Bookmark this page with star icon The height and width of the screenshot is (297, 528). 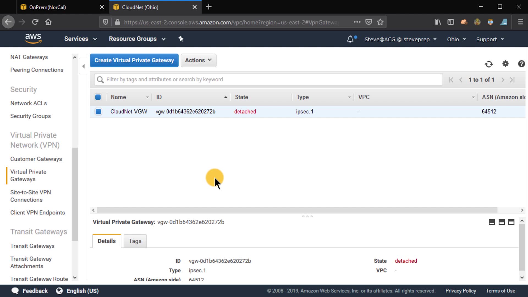click(380, 22)
